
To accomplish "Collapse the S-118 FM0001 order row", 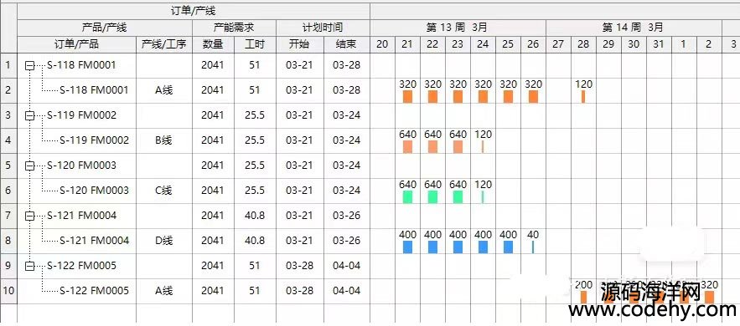I will [29, 66].
